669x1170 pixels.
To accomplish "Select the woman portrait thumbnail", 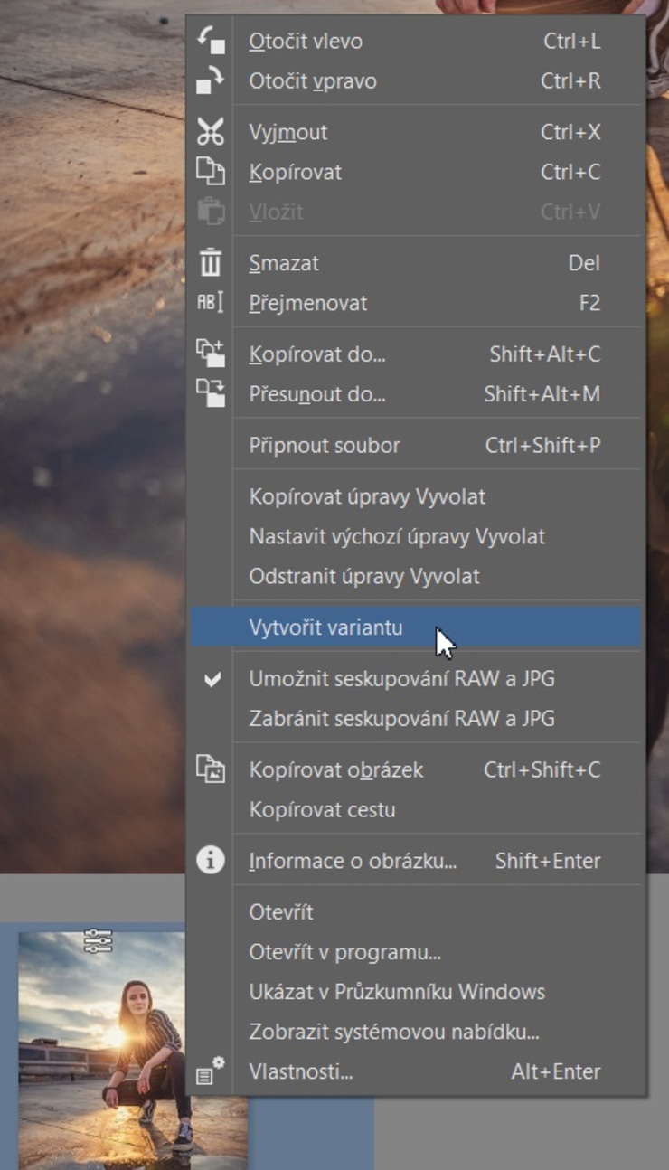I will coord(103,1051).
